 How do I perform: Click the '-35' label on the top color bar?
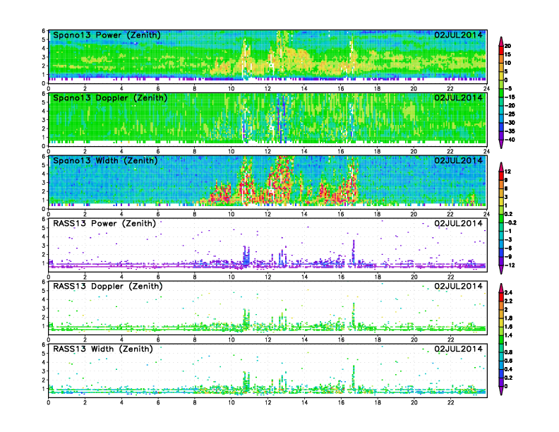(x=510, y=131)
